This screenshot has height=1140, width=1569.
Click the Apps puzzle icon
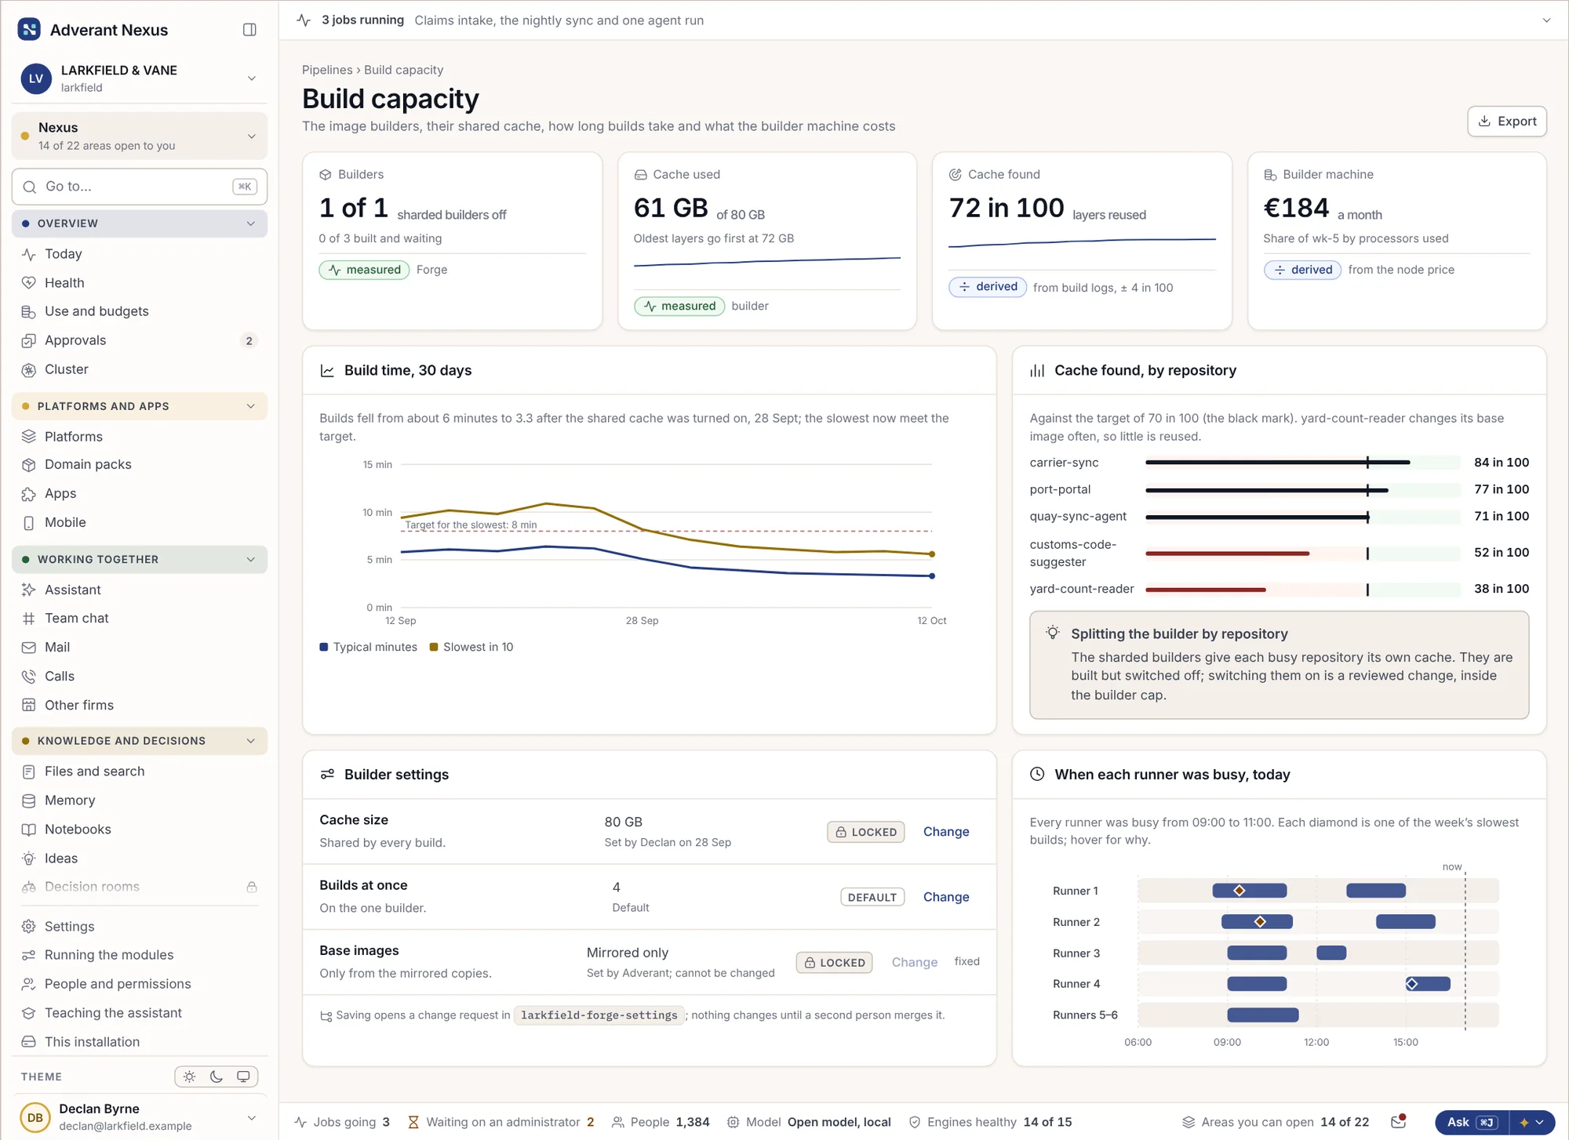point(29,493)
